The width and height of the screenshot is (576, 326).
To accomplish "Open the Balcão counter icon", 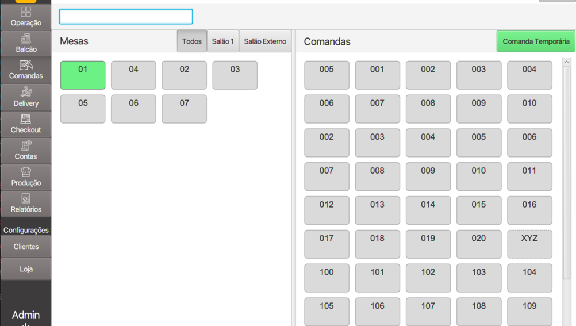I will pyautogui.click(x=26, y=43).
